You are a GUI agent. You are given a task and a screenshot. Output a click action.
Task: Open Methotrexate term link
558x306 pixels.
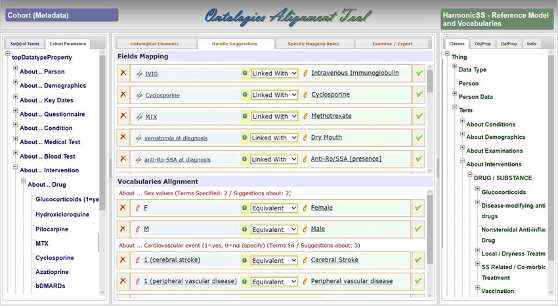coord(332,116)
